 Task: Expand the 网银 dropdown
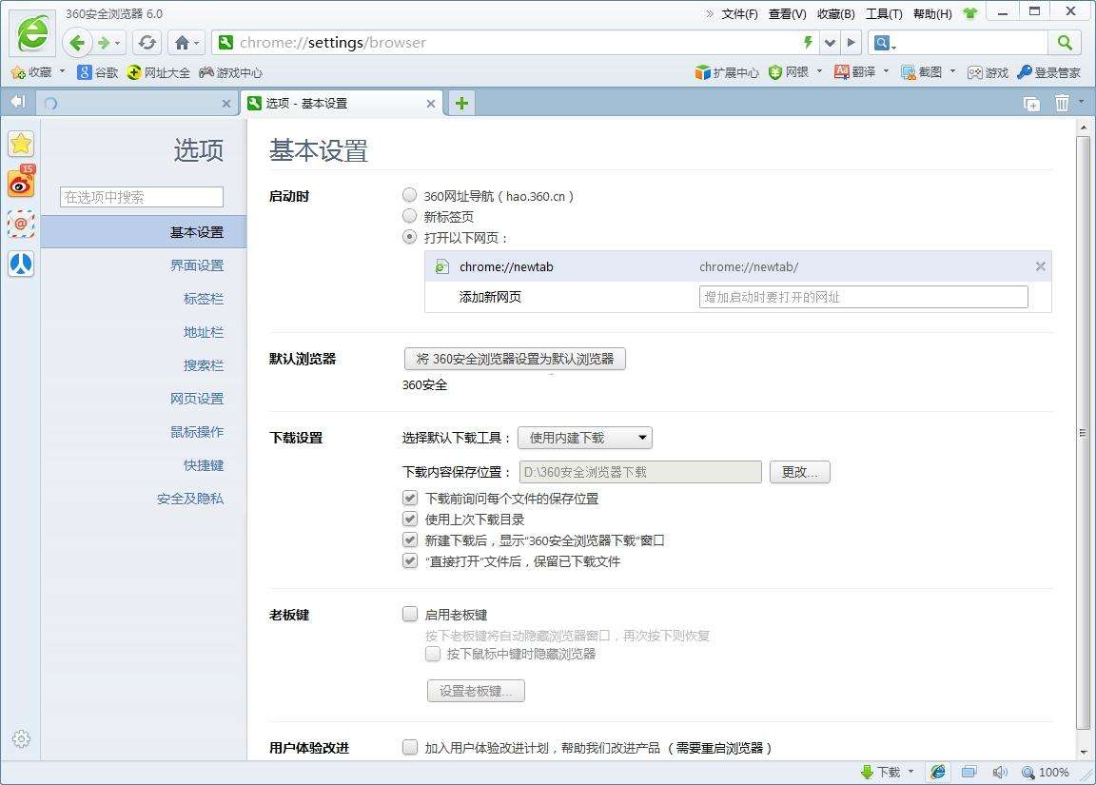tap(819, 71)
